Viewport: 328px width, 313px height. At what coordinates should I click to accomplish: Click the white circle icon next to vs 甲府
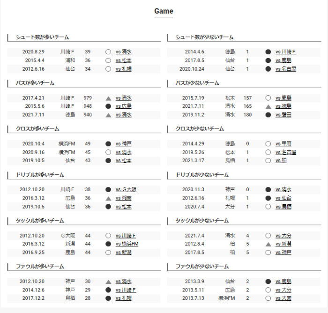[x=268, y=144]
